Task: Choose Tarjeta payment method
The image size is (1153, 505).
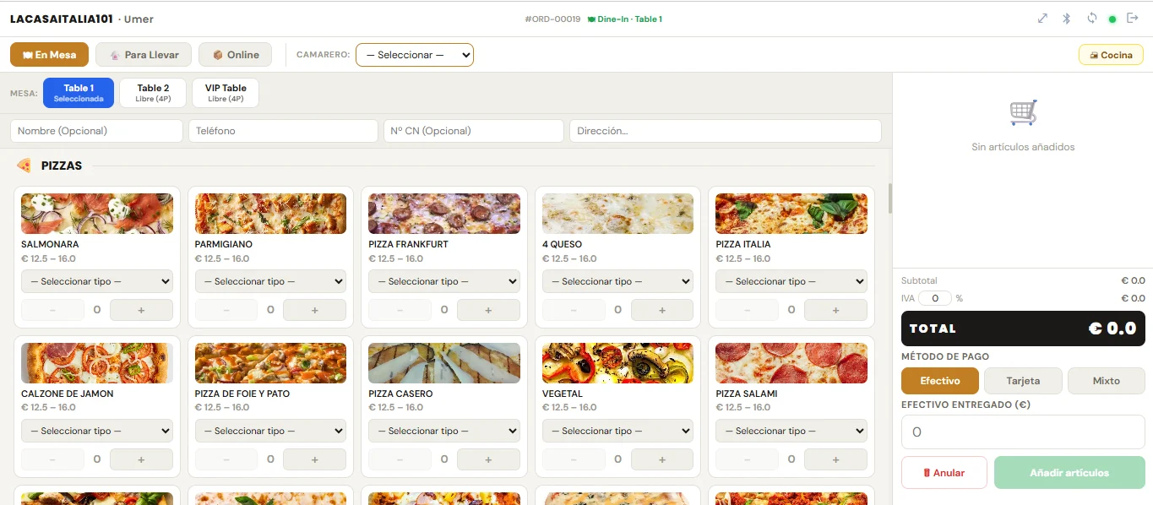Action: tap(1023, 381)
